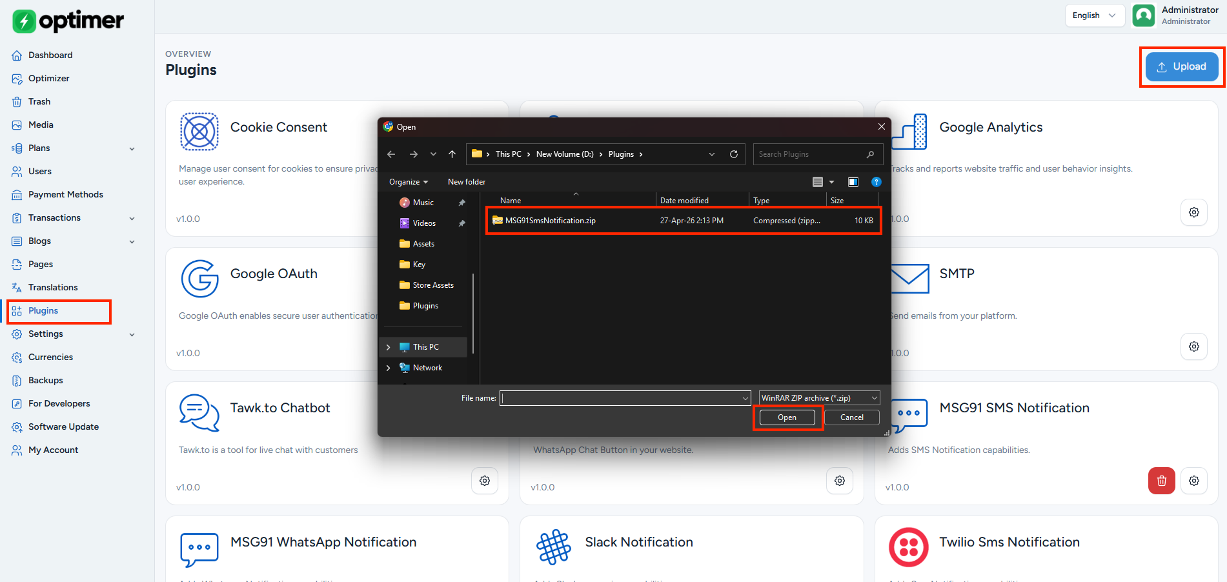This screenshot has width=1227, height=582.
Task: Open the Trash section
Action: [x=39, y=101]
